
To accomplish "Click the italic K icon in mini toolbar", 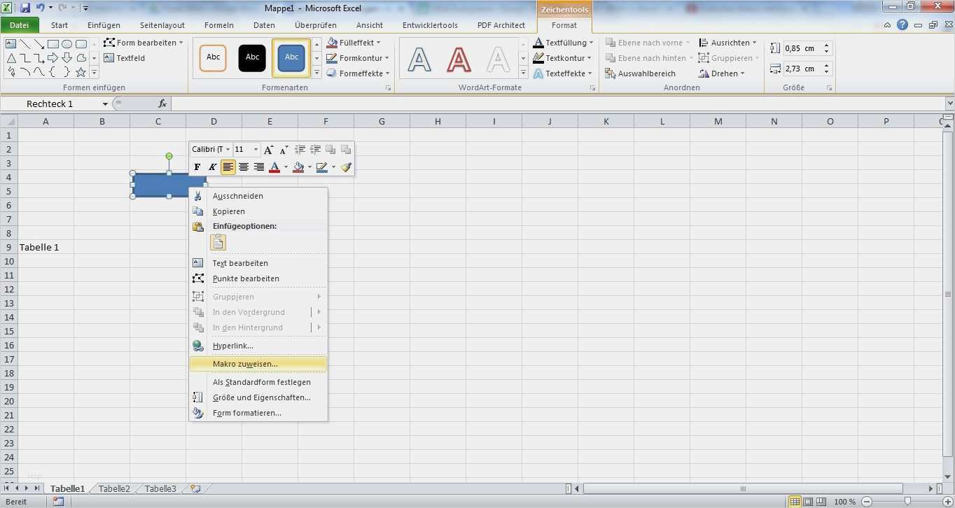I will (213, 167).
